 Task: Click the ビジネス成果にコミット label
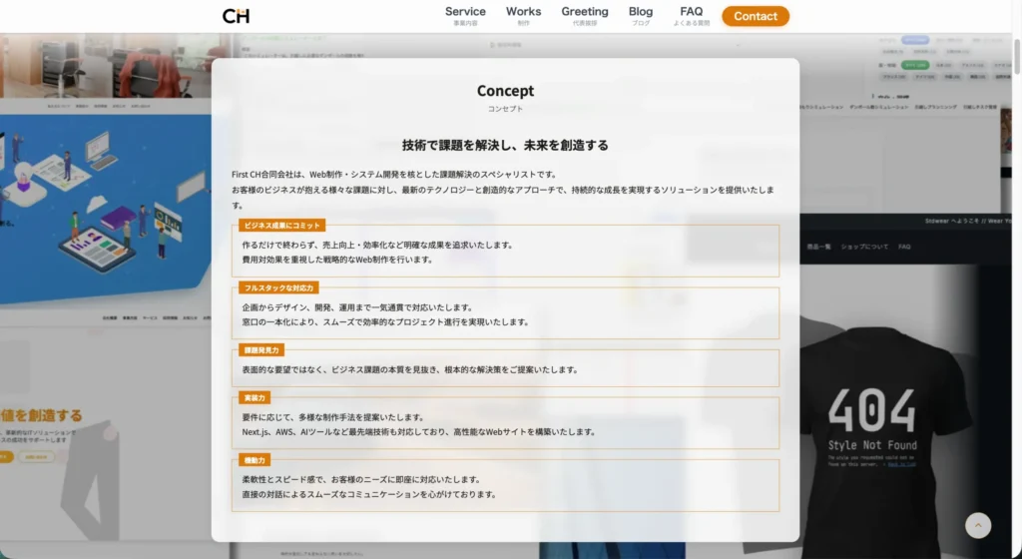coord(282,226)
